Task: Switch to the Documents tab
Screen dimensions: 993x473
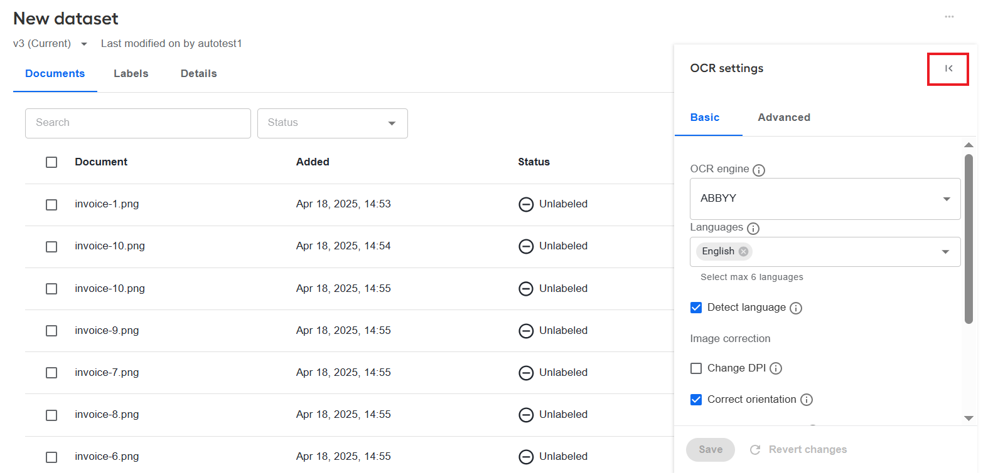Action: (55, 74)
